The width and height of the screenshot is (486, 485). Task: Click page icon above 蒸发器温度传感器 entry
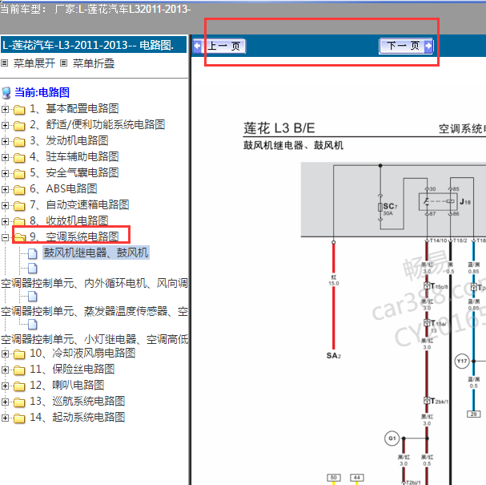33,297
